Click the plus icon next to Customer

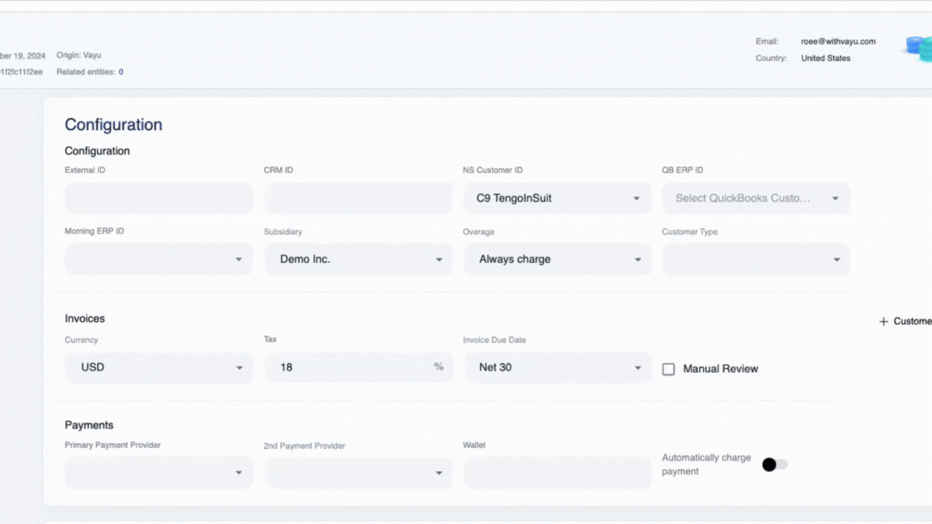[x=883, y=321]
